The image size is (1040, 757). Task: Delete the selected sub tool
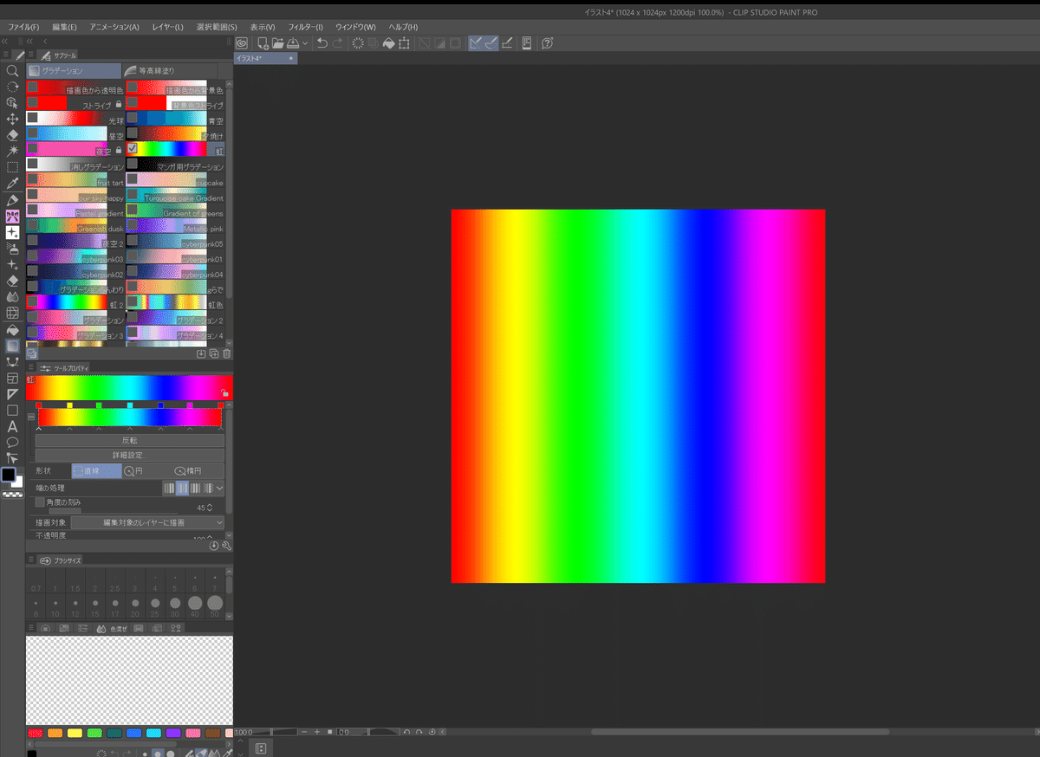[227, 353]
